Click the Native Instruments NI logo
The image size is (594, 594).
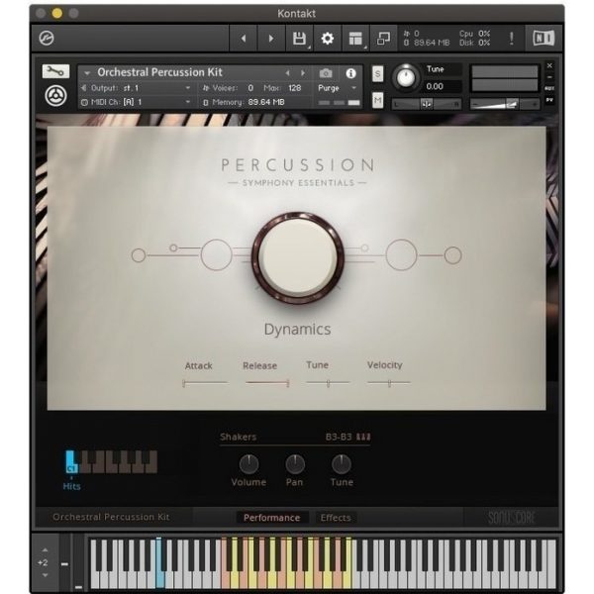point(544,39)
